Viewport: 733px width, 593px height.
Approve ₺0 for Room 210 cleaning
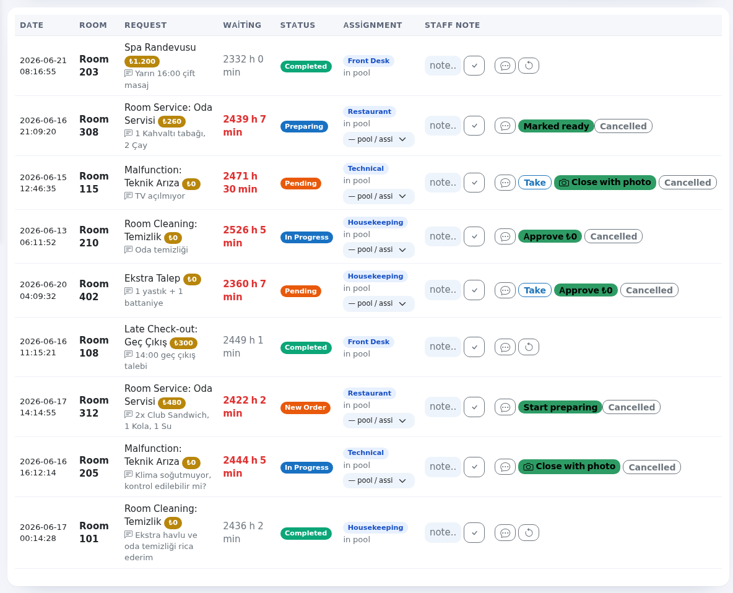pyautogui.click(x=550, y=236)
